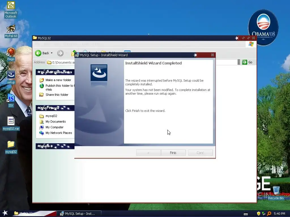Open the star Start button
Viewport: 290px width, 217px height.
tap(5, 213)
